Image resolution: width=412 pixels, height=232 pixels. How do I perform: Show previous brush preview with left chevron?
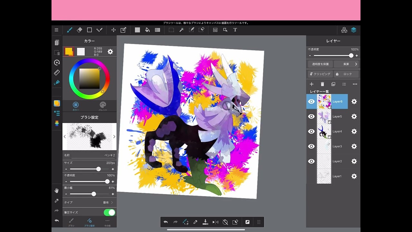pyautogui.click(x=65, y=137)
